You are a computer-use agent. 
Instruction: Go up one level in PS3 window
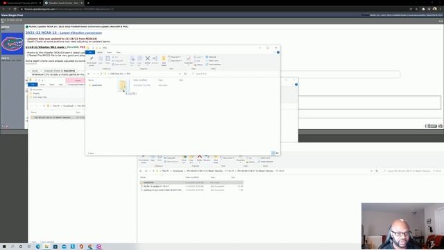(x=101, y=74)
